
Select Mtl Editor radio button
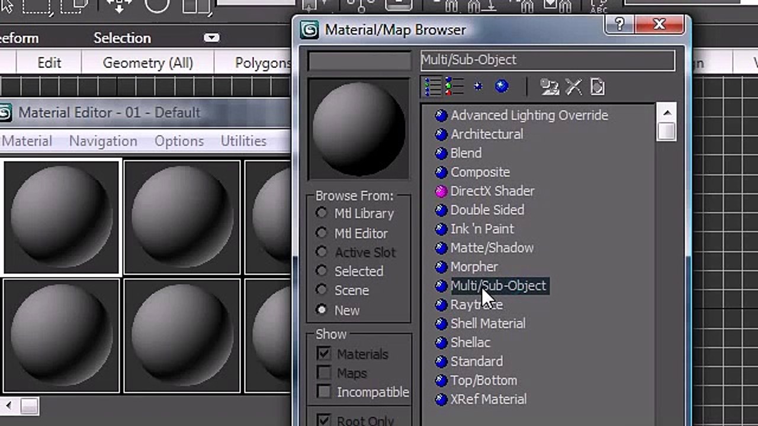[322, 233]
